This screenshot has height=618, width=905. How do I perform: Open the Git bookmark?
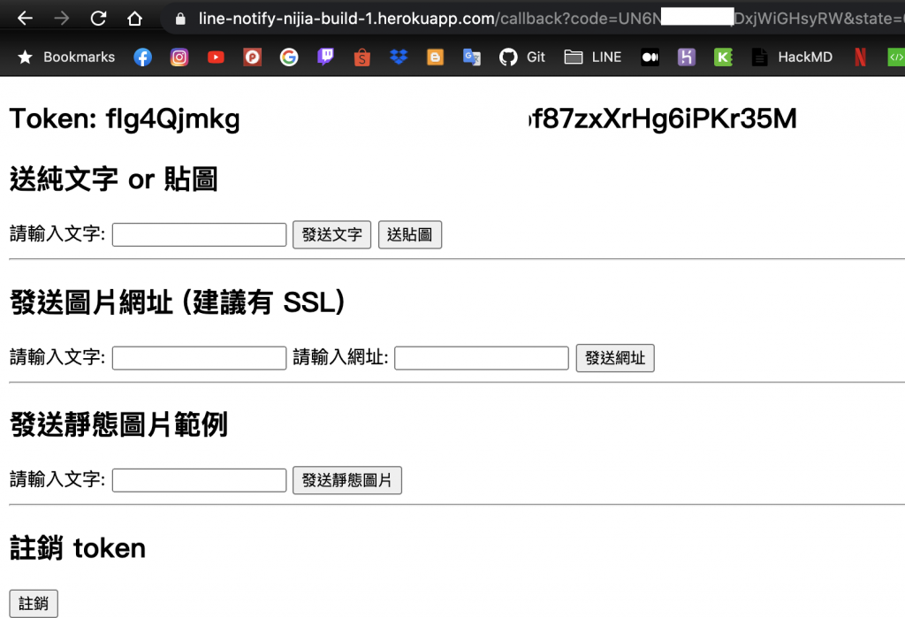[522, 57]
